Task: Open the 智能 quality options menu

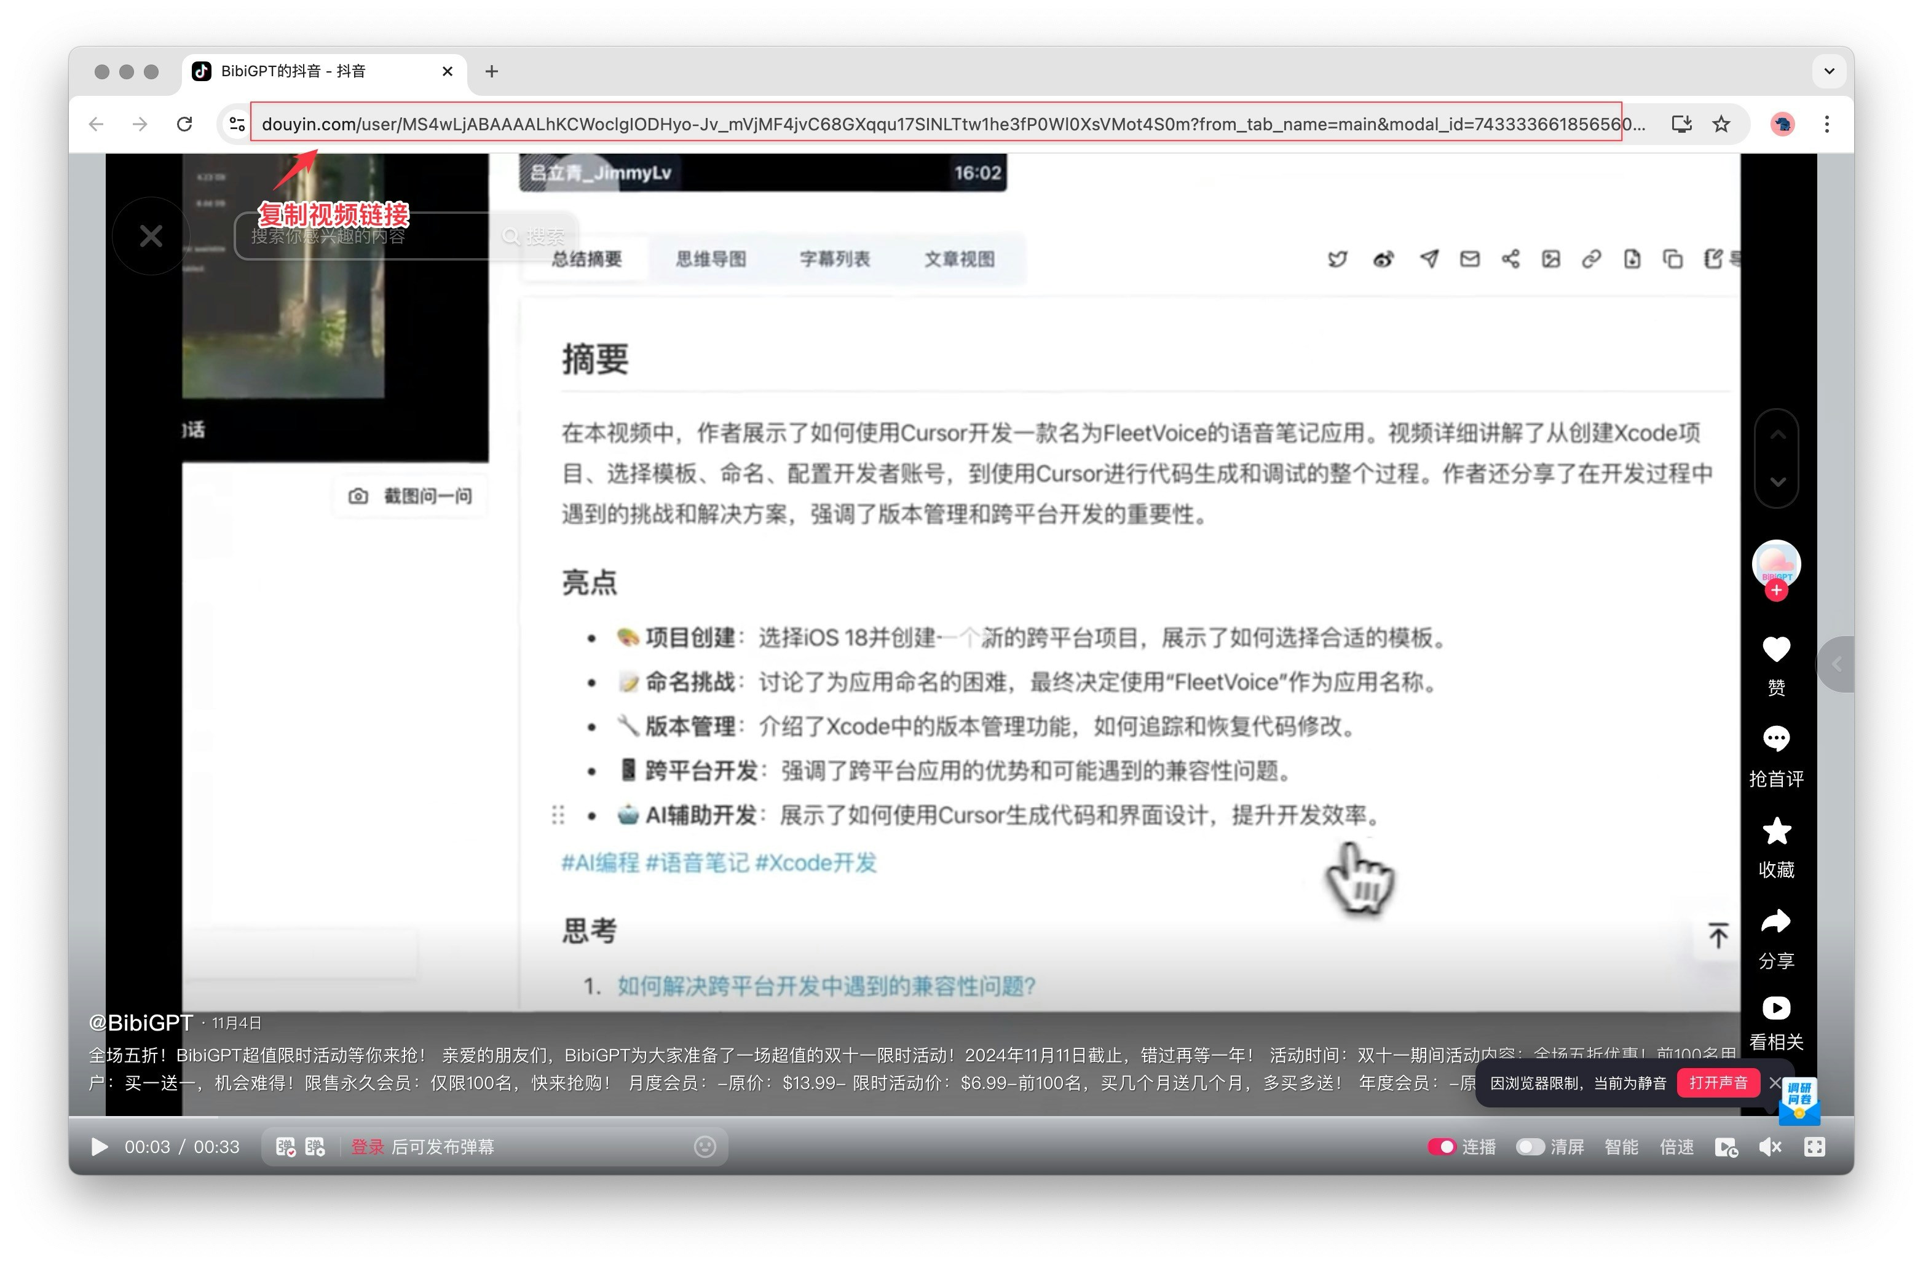Action: pyautogui.click(x=1621, y=1147)
